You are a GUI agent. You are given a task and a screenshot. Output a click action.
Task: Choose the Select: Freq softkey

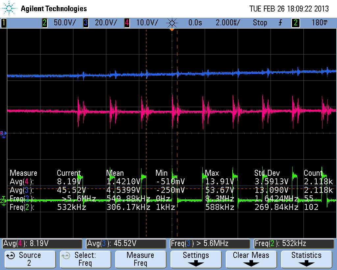(85, 259)
